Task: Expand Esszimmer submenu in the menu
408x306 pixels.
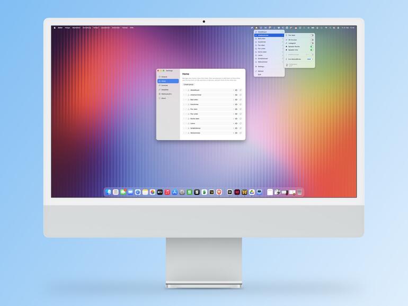Action: coord(282,42)
